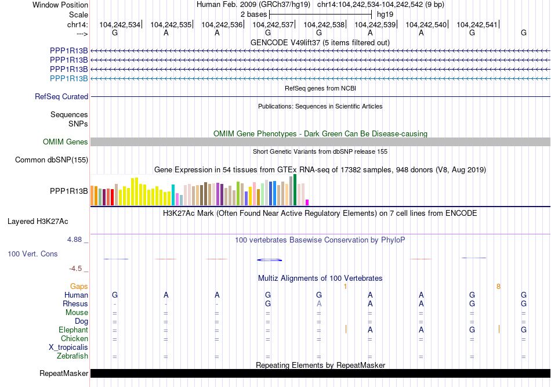
Task: Click the light blue PPP1R13B transcript label
Action: click(x=69, y=78)
